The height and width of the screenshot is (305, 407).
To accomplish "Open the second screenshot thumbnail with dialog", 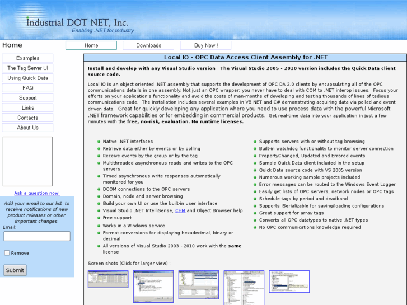I will point(153,287).
